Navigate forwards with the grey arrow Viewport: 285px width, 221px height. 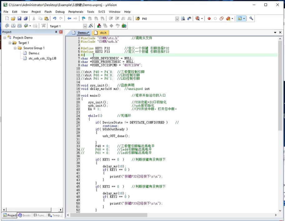click(75, 18)
